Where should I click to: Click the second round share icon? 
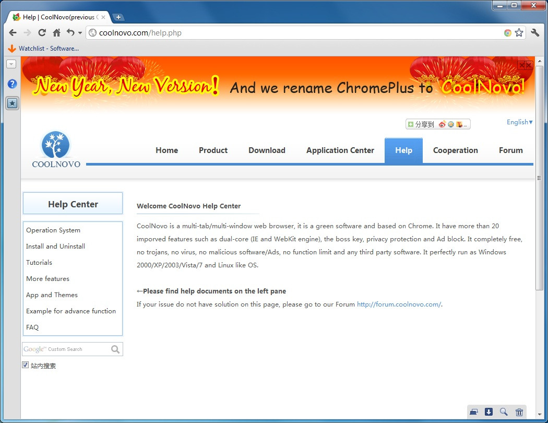click(451, 124)
